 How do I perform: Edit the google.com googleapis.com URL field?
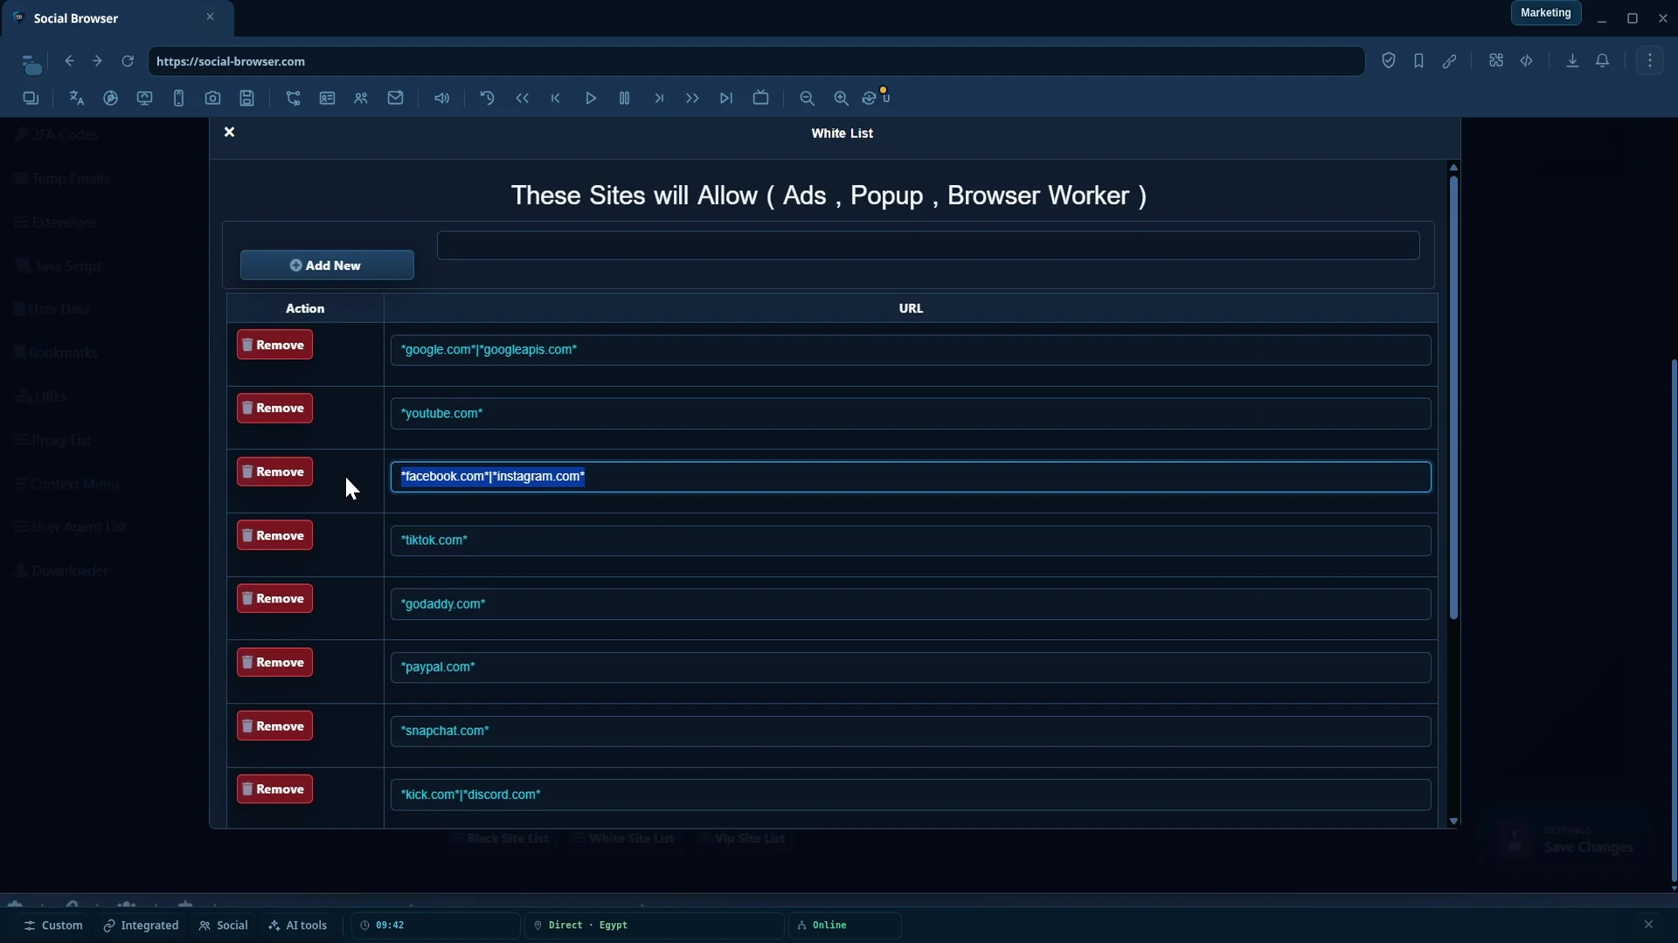(911, 350)
